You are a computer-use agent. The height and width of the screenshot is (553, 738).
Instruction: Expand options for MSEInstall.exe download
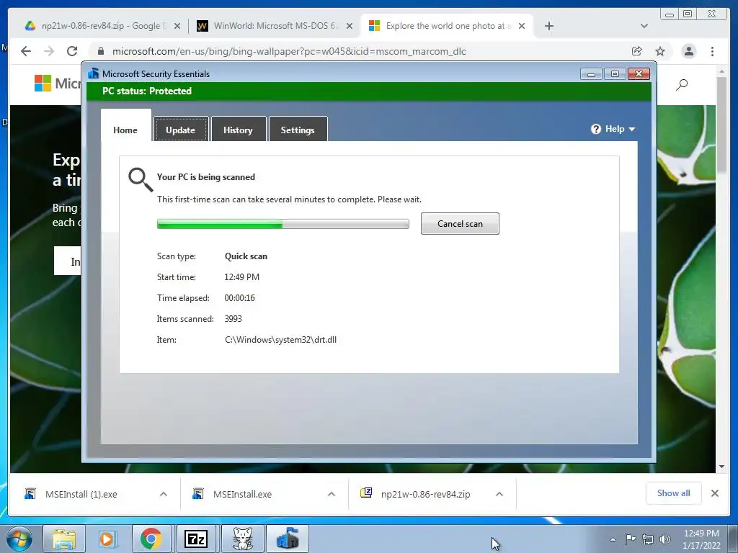pos(332,494)
